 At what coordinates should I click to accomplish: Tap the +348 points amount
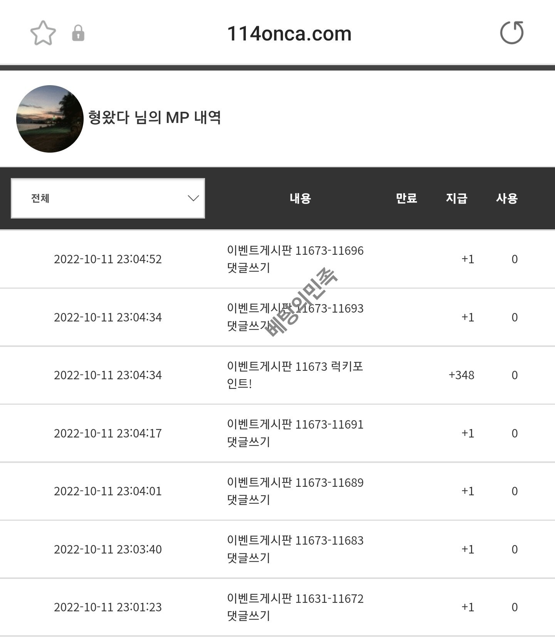pyautogui.click(x=461, y=375)
